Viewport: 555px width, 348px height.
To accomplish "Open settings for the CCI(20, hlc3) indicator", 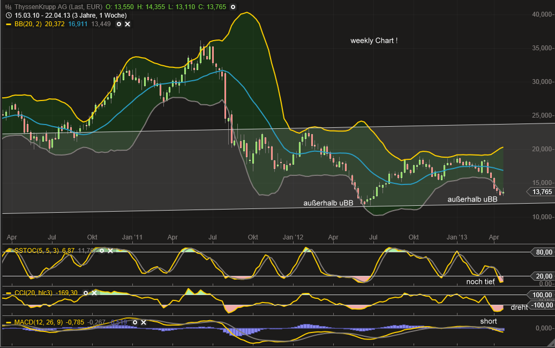I will (86, 293).
